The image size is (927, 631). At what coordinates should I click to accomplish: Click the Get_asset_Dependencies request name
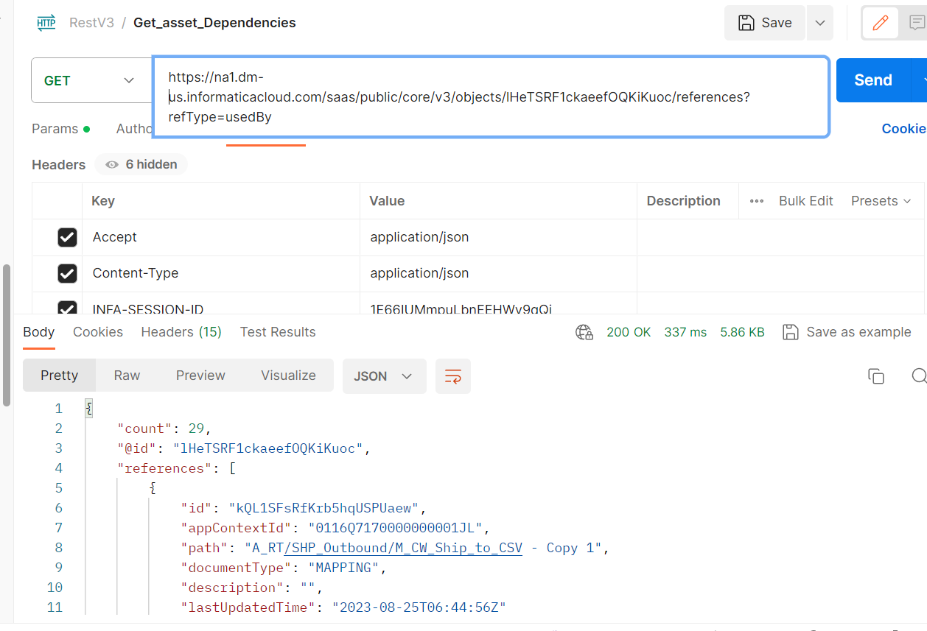(x=214, y=23)
